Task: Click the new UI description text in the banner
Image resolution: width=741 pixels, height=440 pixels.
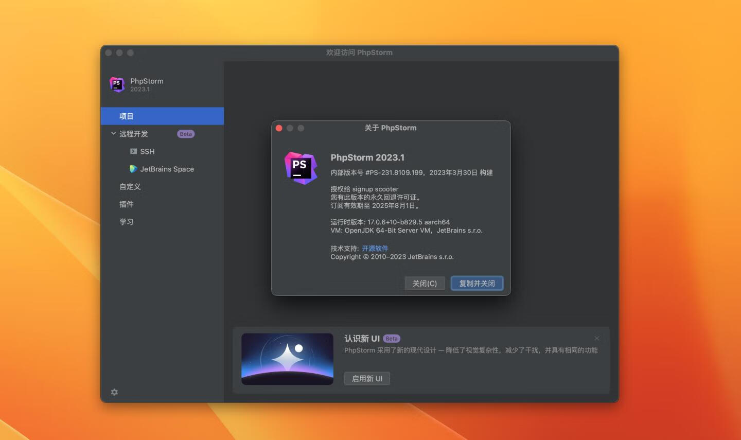Action: [x=471, y=350]
